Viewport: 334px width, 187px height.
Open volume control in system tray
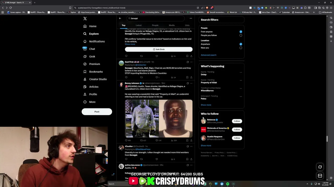pos(319,184)
